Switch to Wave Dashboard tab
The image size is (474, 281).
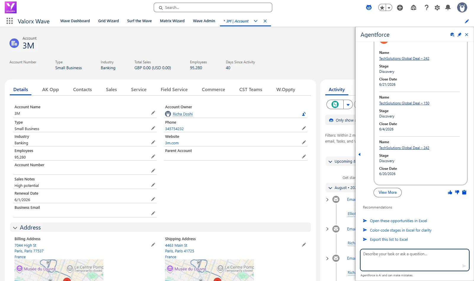75,21
